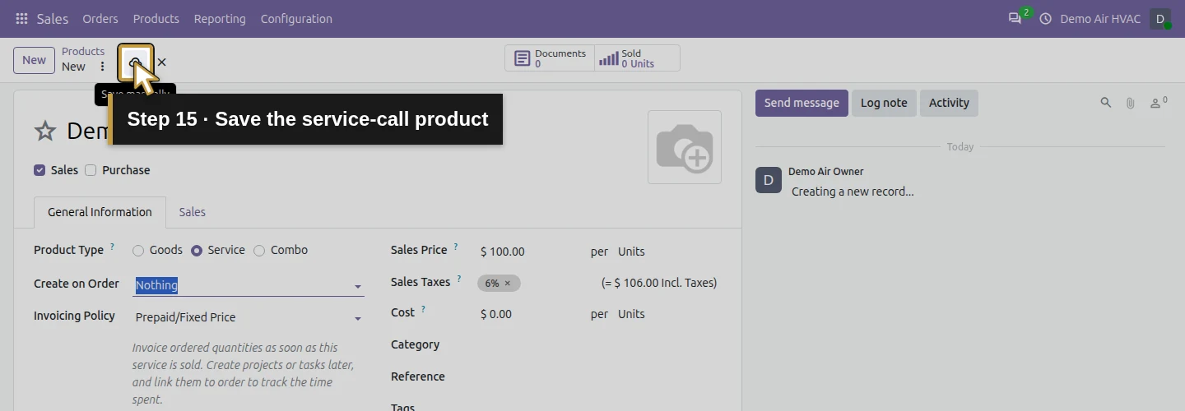
Task: Open the Products menu
Action: (x=156, y=19)
